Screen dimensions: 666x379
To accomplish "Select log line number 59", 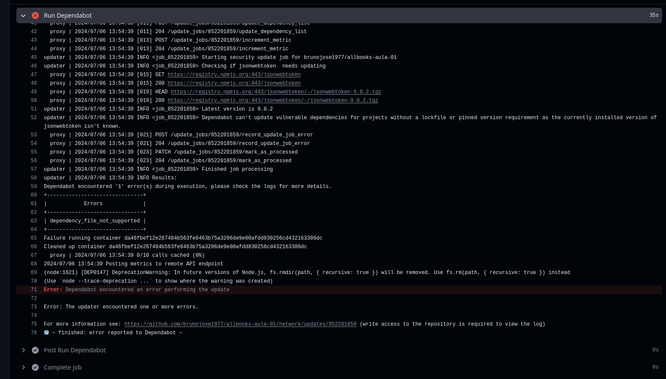I will pyautogui.click(x=34, y=186).
